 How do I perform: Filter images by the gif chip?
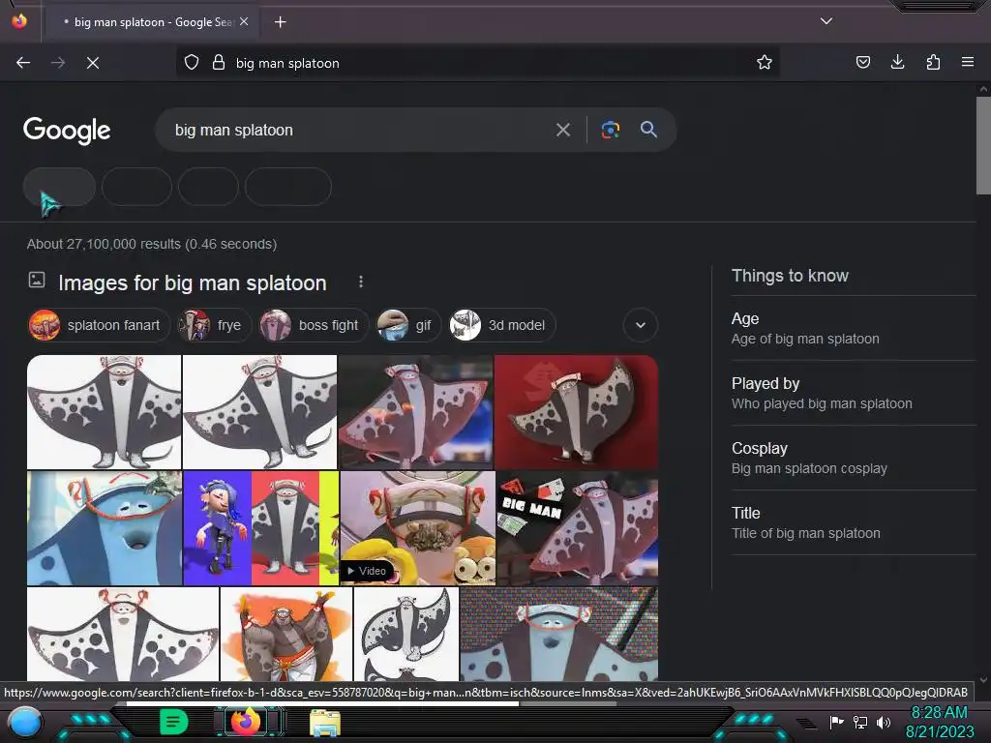click(x=407, y=325)
